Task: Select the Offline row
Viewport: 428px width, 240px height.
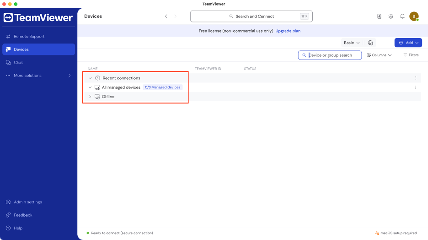Action: point(252,97)
